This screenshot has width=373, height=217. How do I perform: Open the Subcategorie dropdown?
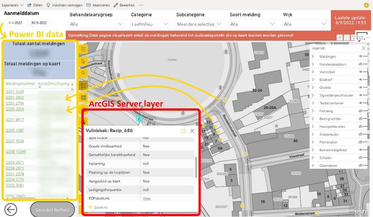coord(199,24)
